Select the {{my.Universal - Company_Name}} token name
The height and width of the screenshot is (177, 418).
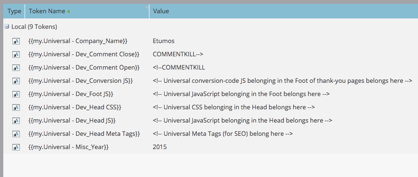pos(78,41)
